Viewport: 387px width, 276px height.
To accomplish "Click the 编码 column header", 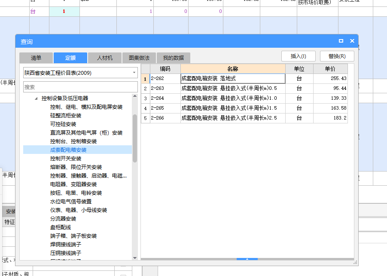I will 165,69.
